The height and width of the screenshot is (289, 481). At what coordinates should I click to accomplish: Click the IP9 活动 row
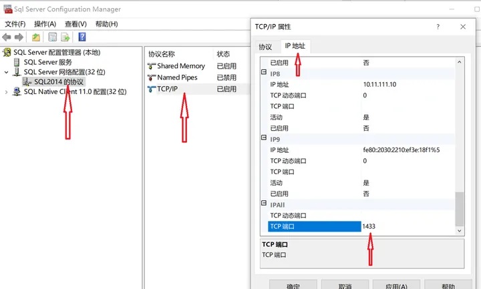(361, 183)
